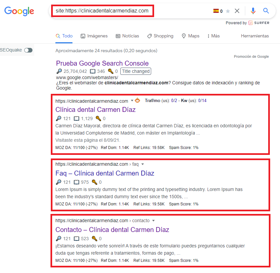This screenshot has width=280, height=273.
Task: Switch to the Imágenes tab
Action: coord(94,36)
